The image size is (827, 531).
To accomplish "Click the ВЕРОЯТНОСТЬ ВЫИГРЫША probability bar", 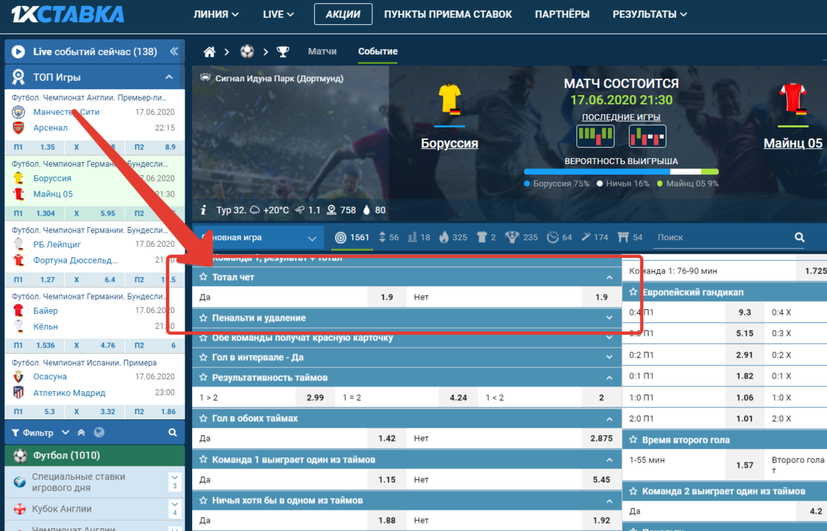I will pyautogui.click(x=620, y=172).
